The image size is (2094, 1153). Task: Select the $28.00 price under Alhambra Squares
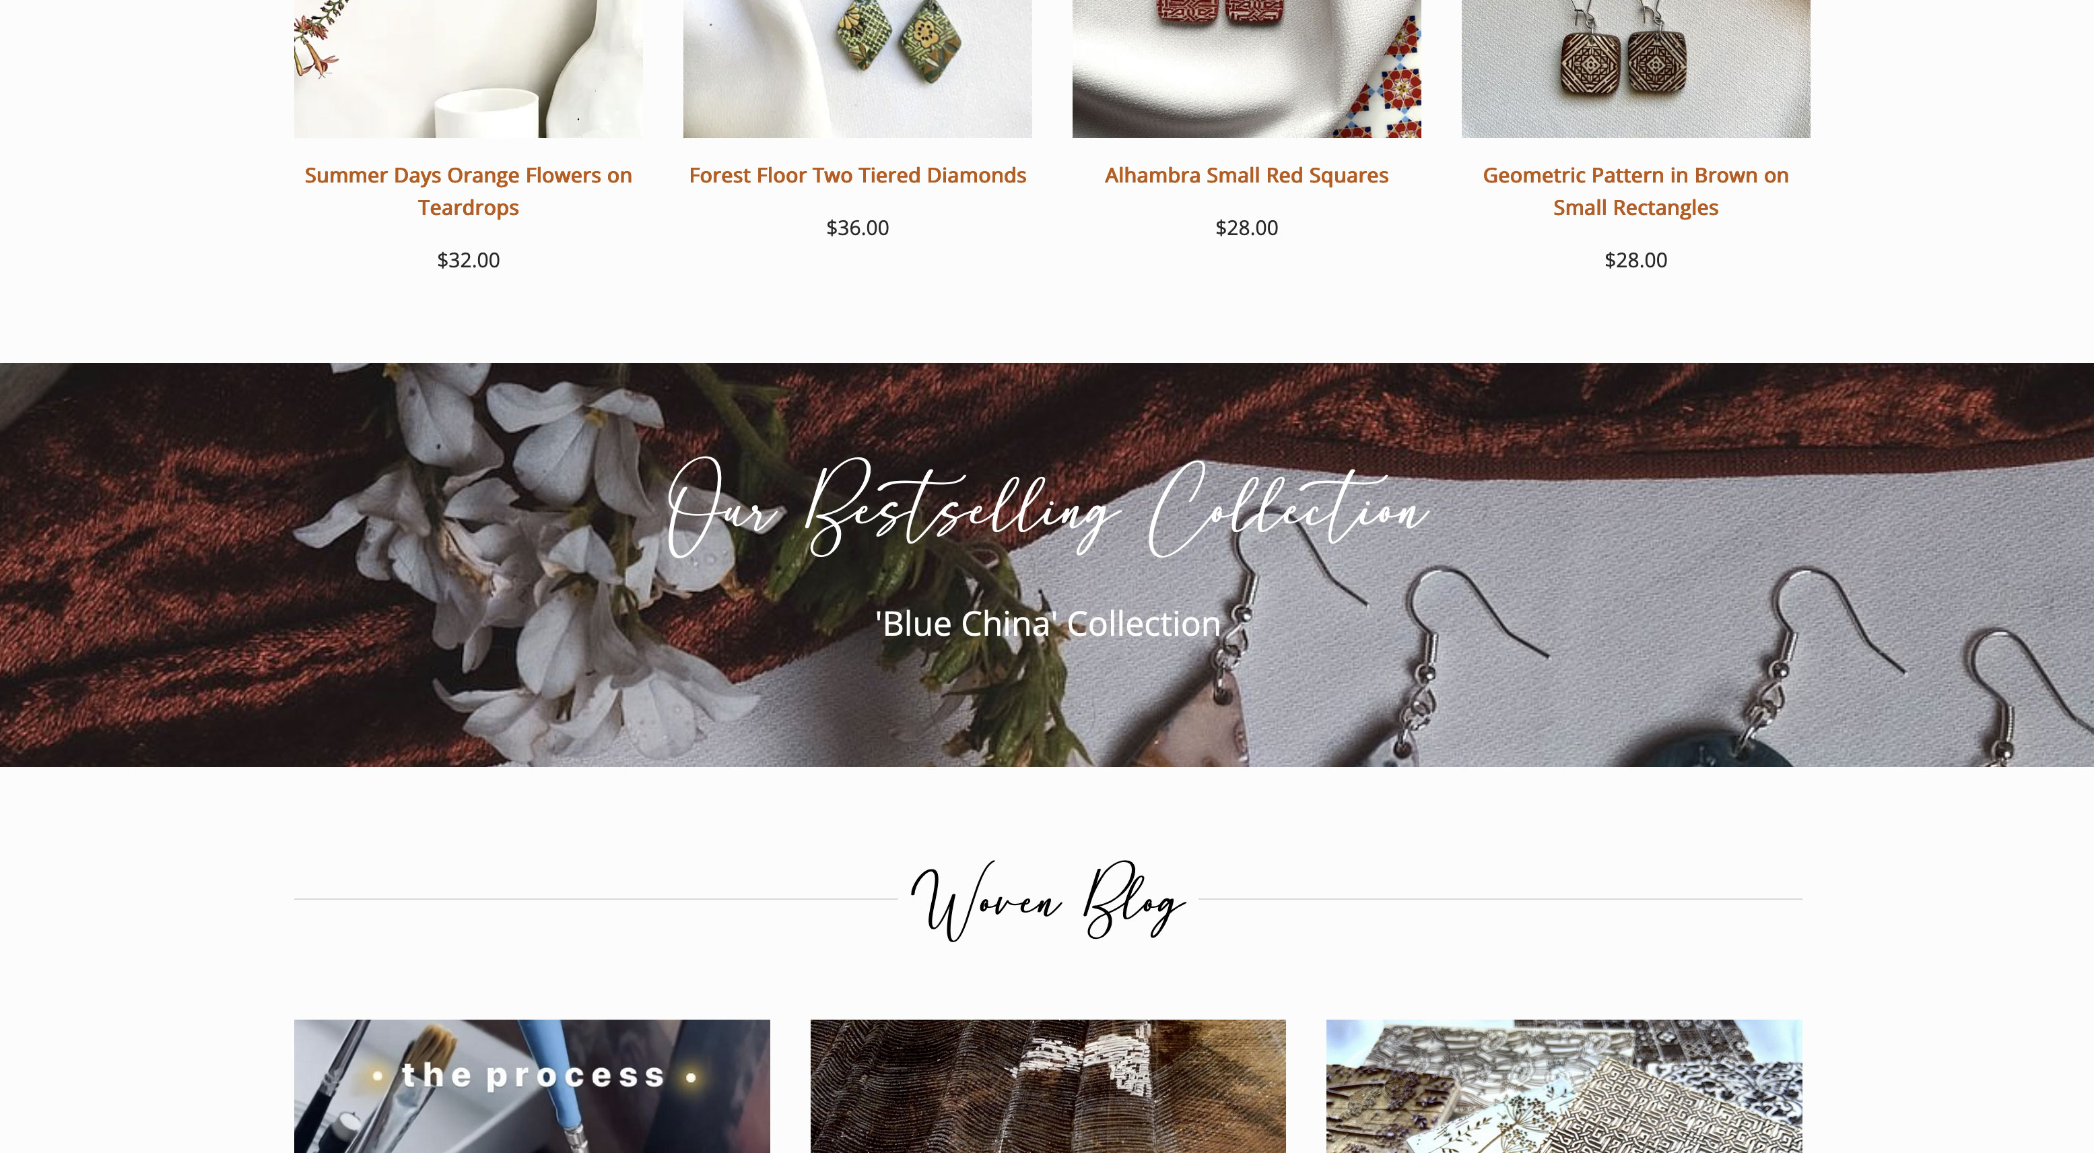click(1246, 228)
